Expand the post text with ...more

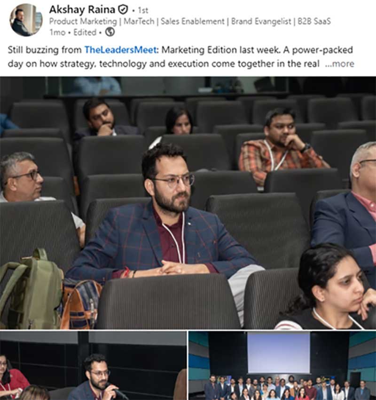(339, 64)
